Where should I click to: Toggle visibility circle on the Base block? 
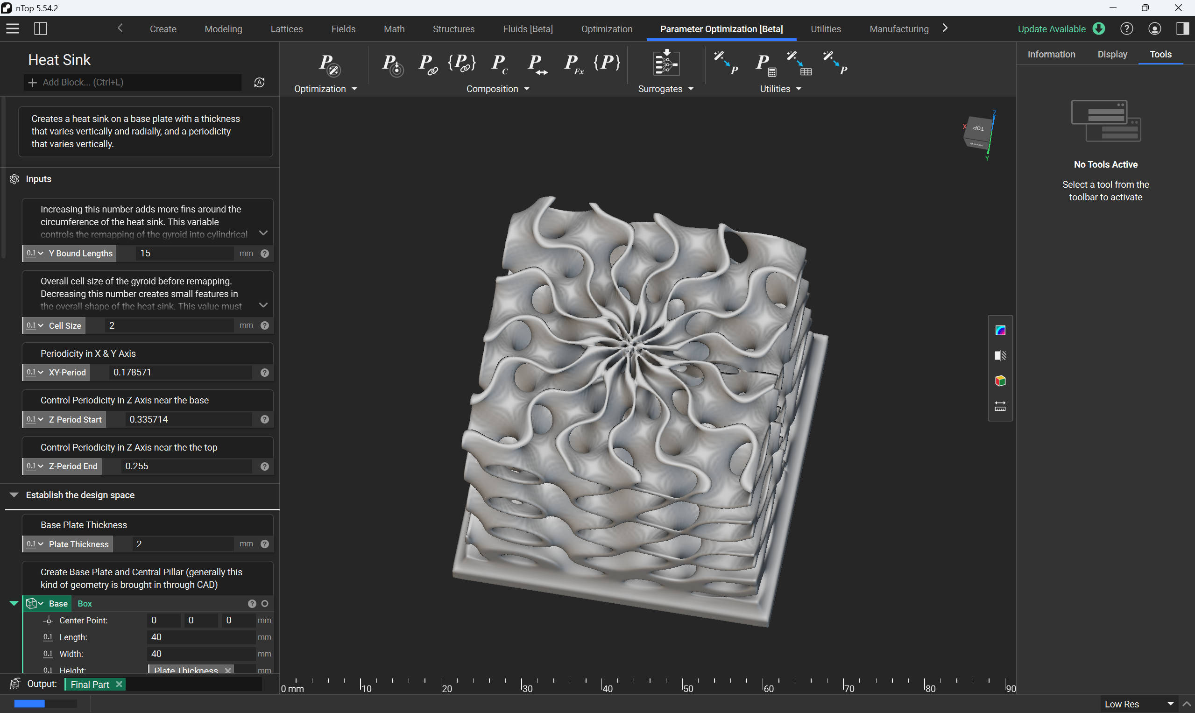pos(264,603)
